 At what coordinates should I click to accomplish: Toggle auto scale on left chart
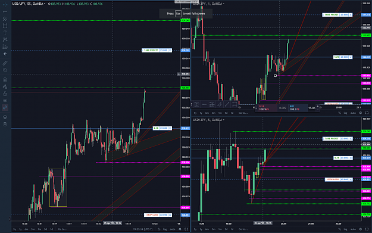[x=173, y=229]
